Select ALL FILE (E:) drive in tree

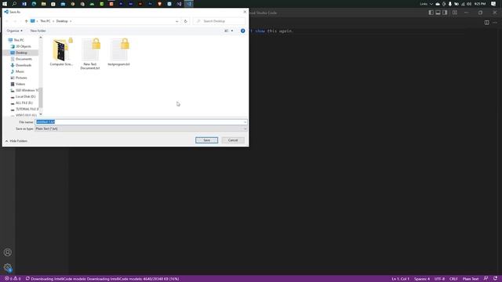tap(24, 103)
